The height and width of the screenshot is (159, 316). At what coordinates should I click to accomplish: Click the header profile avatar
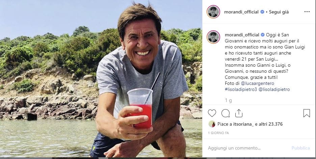(x=213, y=12)
